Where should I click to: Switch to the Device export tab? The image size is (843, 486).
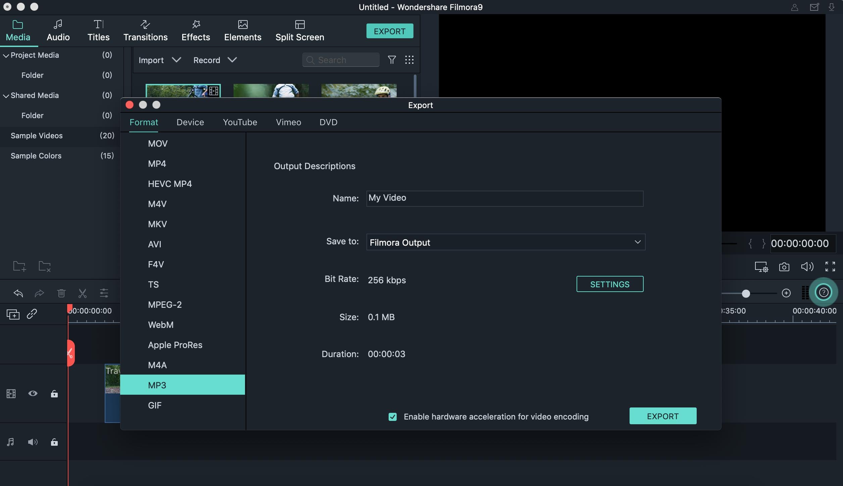pyautogui.click(x=190, y=122)
